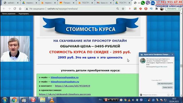The width and height of the screenshot is (183, 103).
Task: Click the address bar with sashatv.ru/wppage/newbaza/
Action: point(75,9)
